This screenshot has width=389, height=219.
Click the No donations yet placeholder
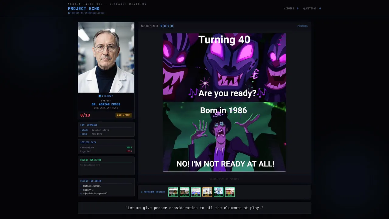click(x=90, y=165)
